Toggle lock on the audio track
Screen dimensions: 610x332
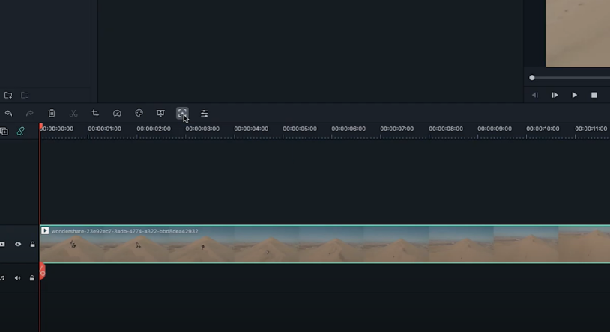(x=32, y=278)
